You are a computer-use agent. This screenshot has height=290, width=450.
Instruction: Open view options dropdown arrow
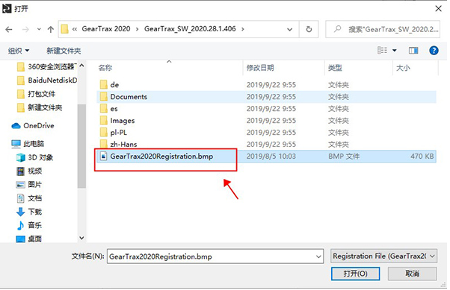click(395, 51)
